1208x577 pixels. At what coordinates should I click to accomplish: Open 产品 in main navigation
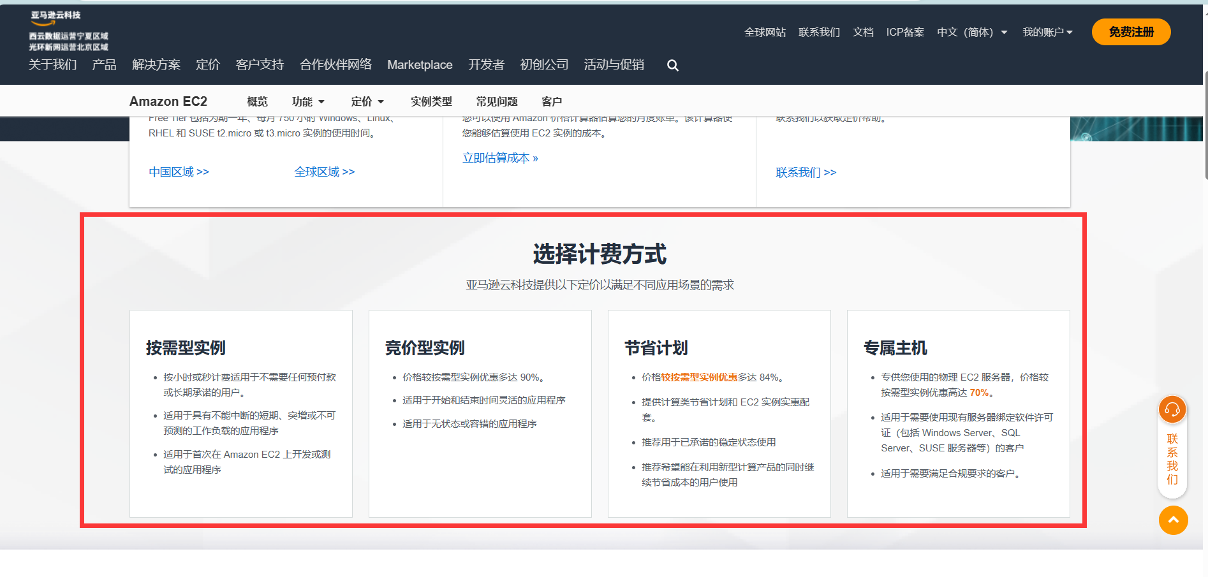pos(104,64)
